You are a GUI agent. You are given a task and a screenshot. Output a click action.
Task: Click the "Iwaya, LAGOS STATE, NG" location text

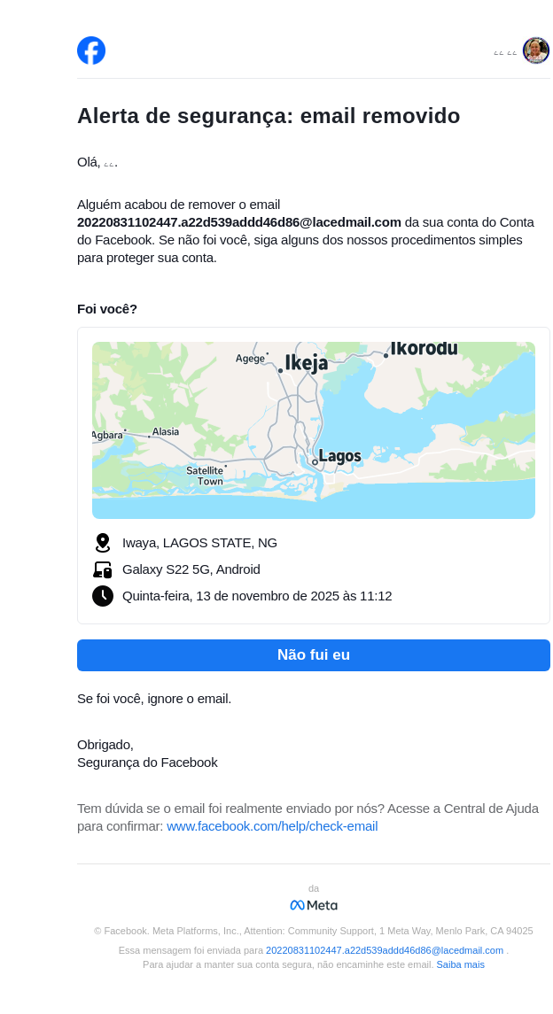(x=199, y=543)
